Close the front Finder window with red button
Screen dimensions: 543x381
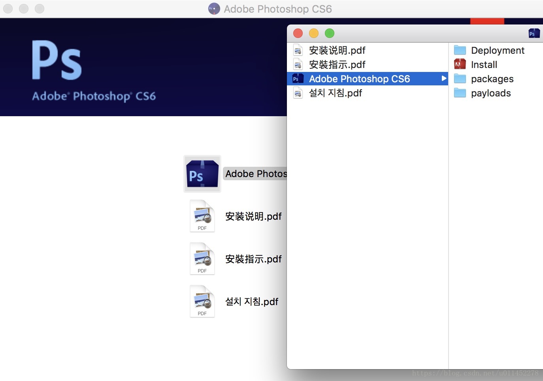(x=298, y=33)
